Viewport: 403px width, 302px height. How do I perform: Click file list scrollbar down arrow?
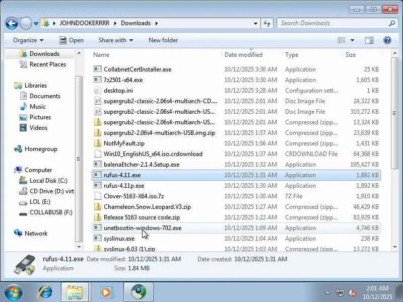point(394,247)
